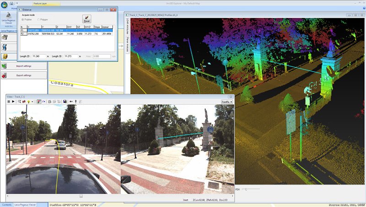Adjust the FOV slider in point cloud window
The image size is (366, 207).
(x=246, y=190)
